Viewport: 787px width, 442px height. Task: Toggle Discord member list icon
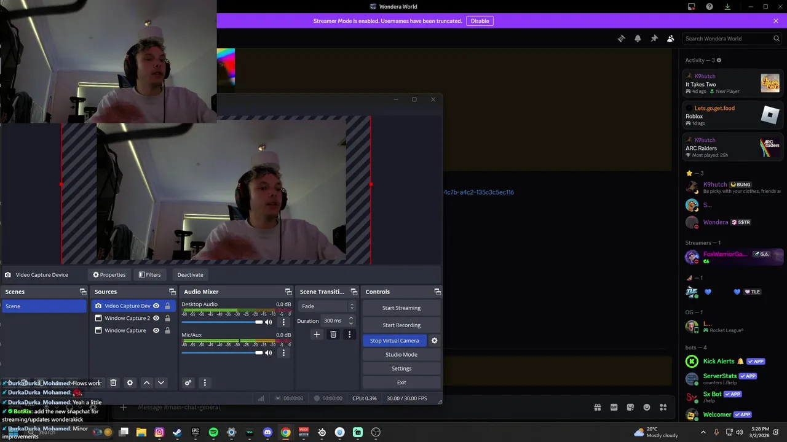(x=671, y=38)
